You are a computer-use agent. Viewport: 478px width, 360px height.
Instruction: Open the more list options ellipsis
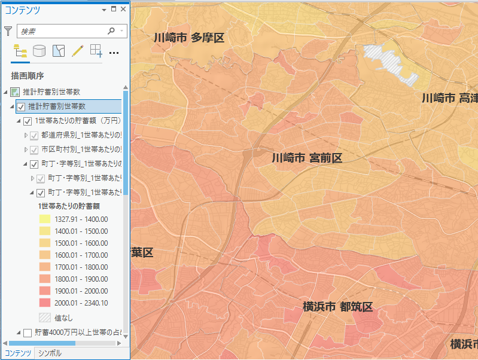(114, 52)
